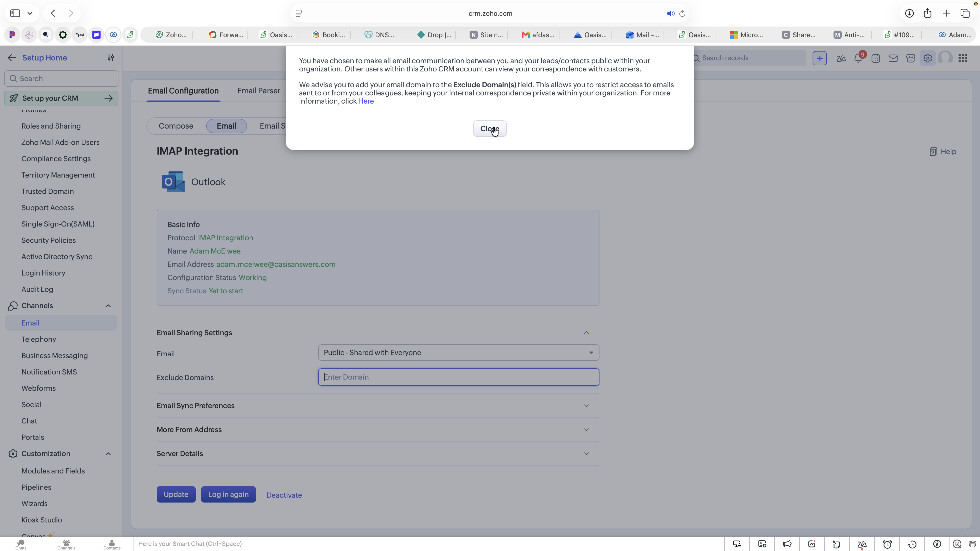Open the announcements megaphone icon
The height and width of the screenshot is (551, 980).
pos(787,544)
